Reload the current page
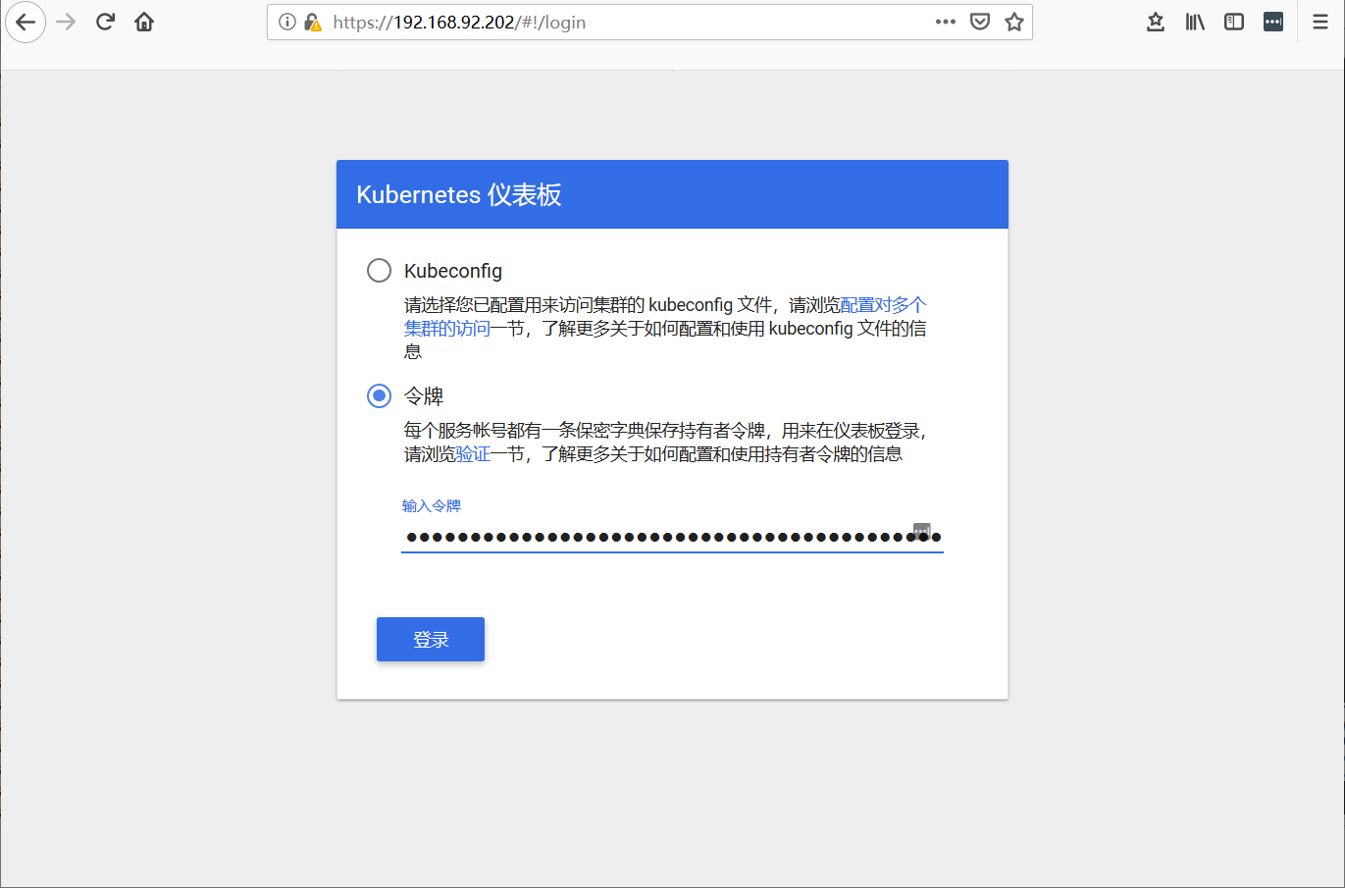1345x888 pixels. 104,21
